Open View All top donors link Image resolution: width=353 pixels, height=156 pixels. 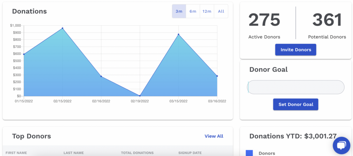coord(214,136)
